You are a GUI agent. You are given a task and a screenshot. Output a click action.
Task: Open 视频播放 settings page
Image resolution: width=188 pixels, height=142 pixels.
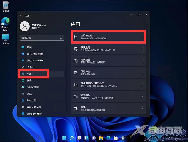click(109, 97)
